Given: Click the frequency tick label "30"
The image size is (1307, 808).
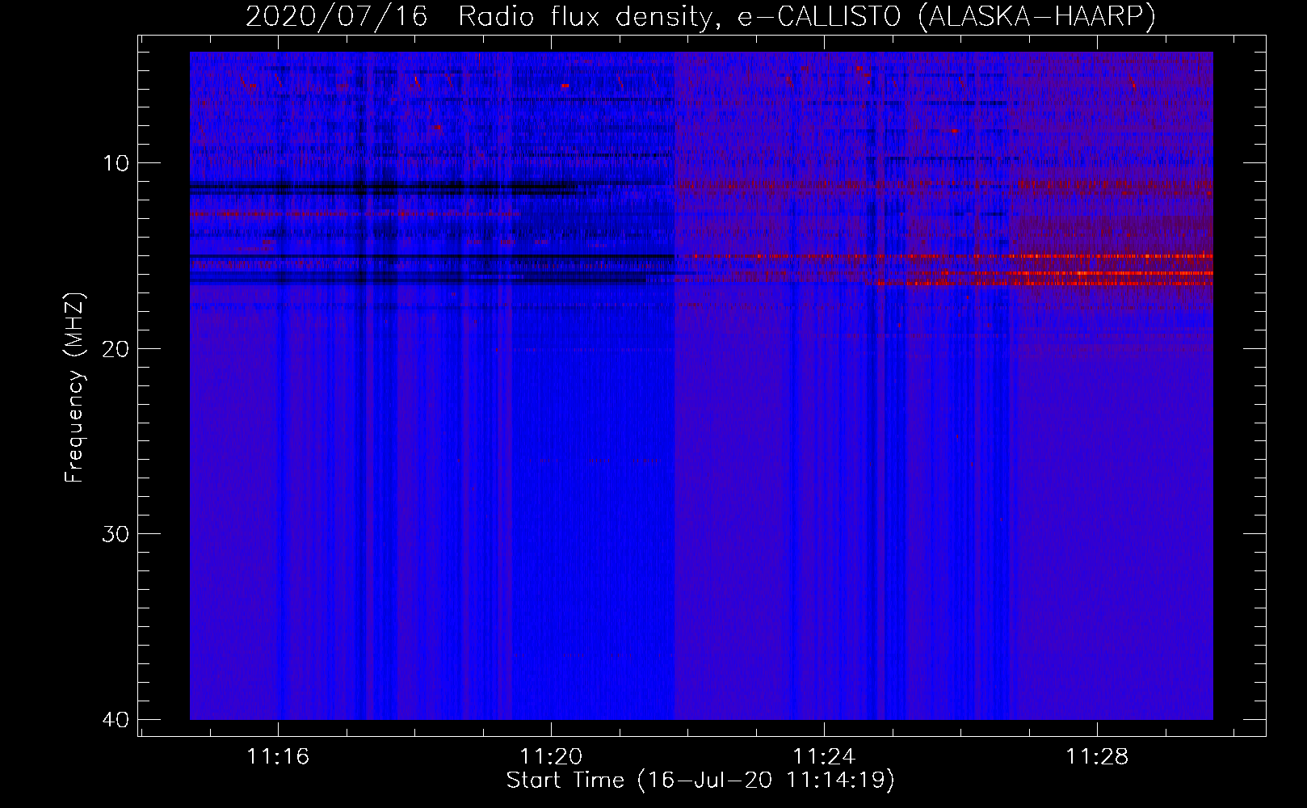Looking at the screenshot, I should (116, 534).
